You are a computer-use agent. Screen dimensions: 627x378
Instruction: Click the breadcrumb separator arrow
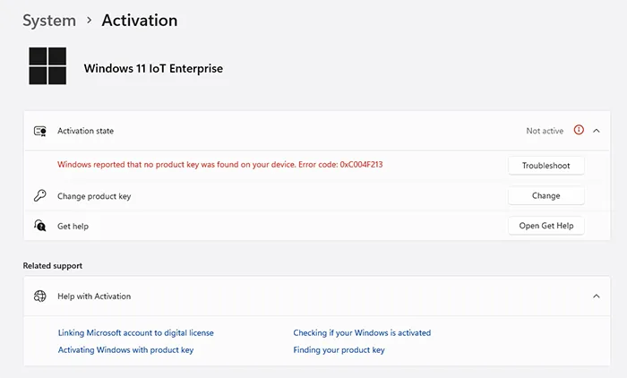coord(90,20)
